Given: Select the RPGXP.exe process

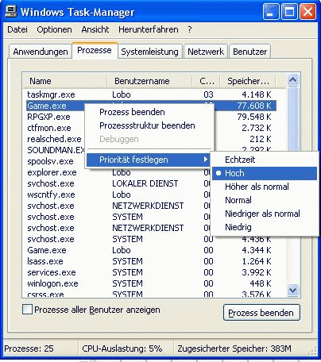Looking at the screenshot, I should tap(48, 117).
